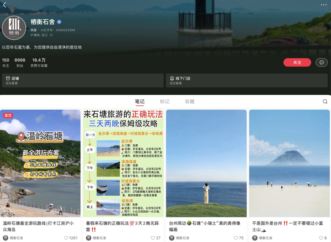This screenshot has width=331, height=242.
Task: Open the pinned 温岭石塘 note thumbnail
Action: (x=40, y=163)
